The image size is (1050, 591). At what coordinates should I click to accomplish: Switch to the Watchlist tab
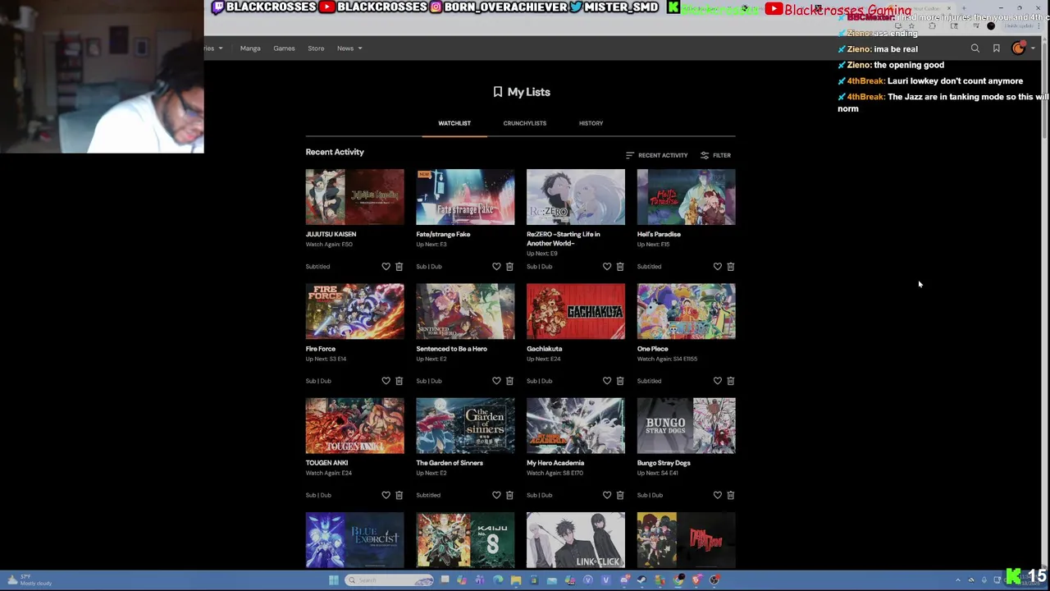coord(454,123)
